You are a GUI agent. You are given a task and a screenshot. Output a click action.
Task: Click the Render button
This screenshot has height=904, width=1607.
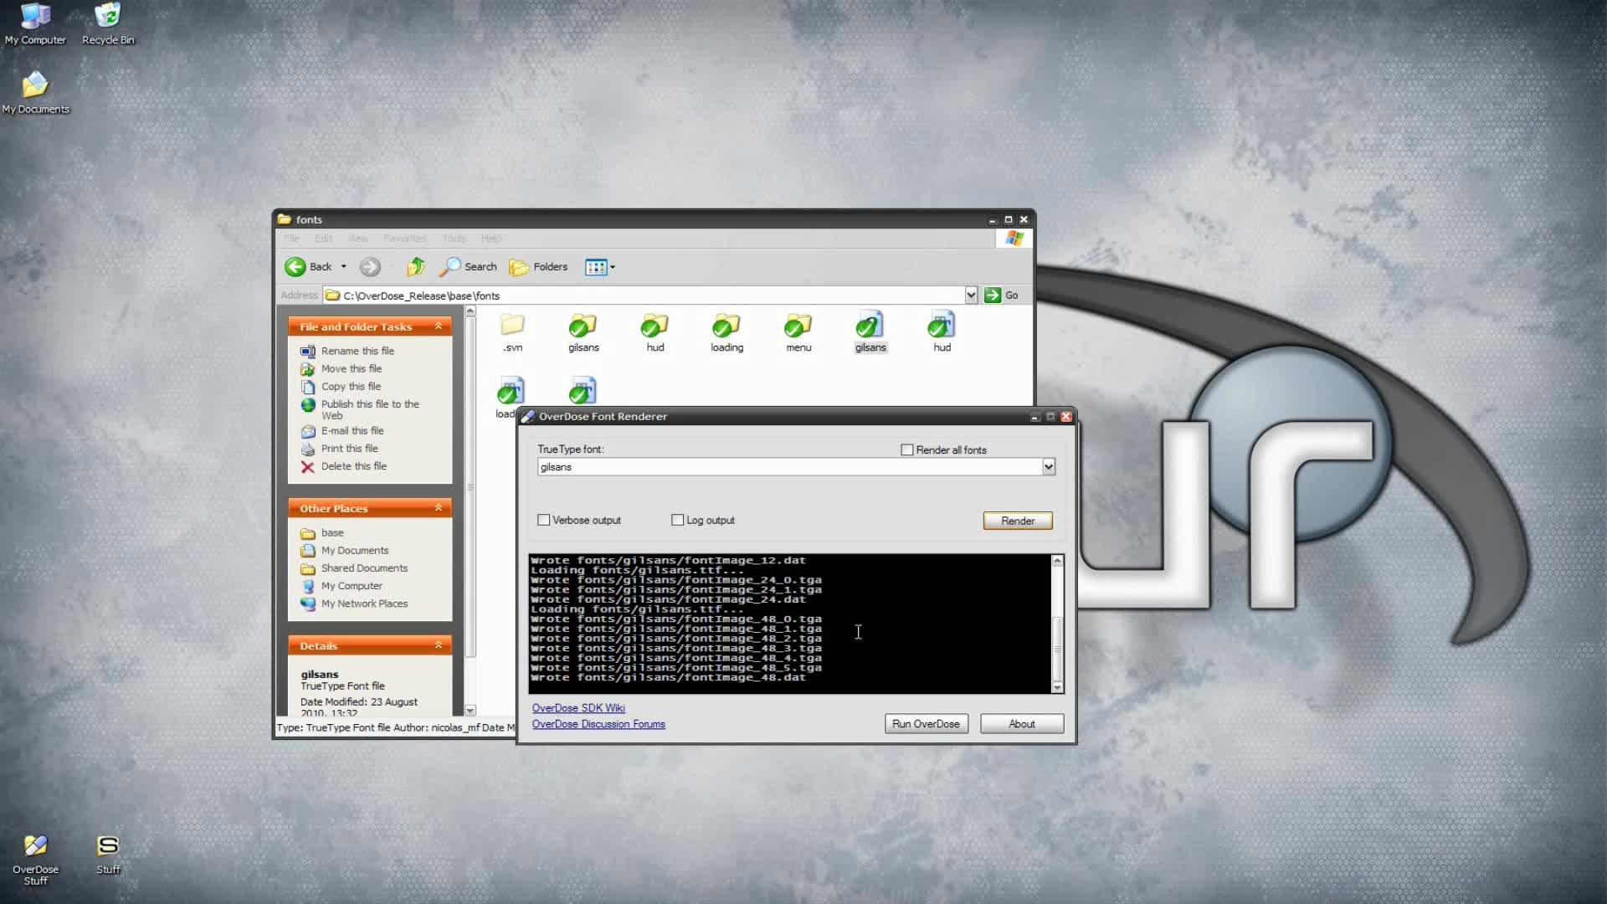(x=1018, y=521)
